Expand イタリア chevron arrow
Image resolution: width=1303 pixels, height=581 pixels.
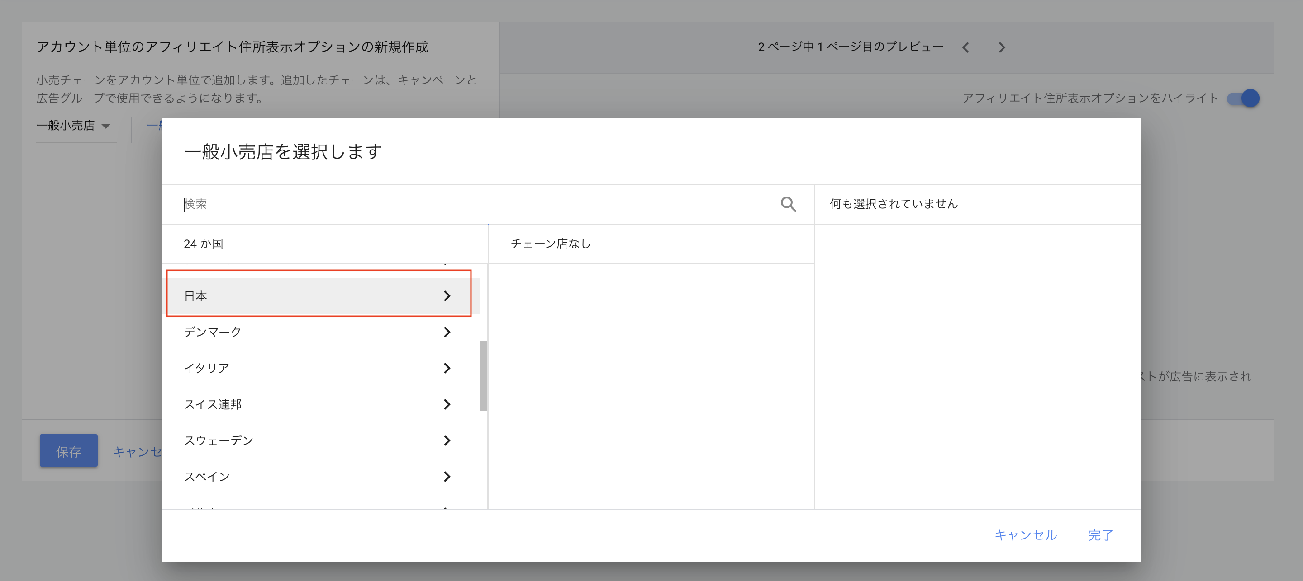coord(447,368)
